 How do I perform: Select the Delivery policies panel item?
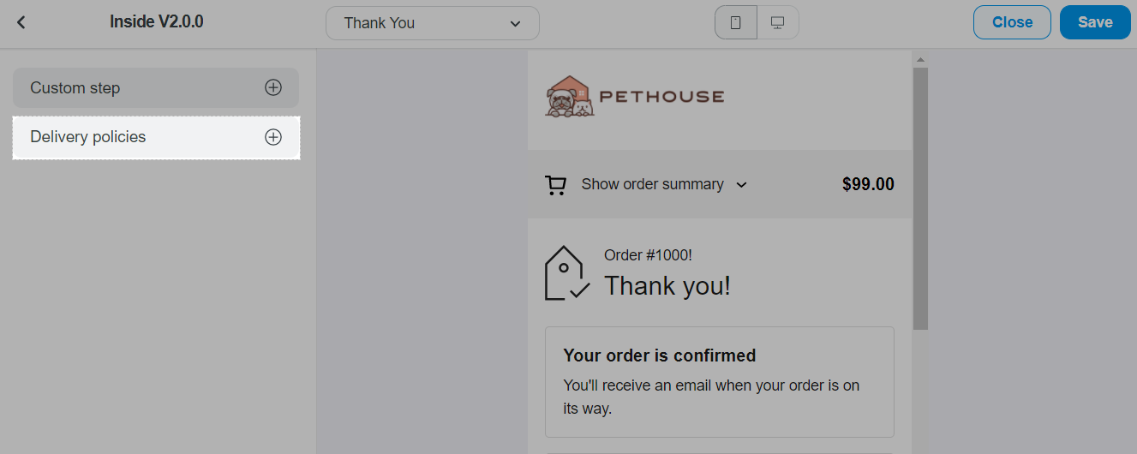[x=156, y=137]
